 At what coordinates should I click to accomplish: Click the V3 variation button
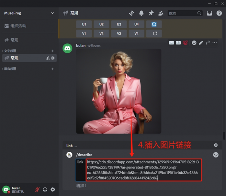pos(119,34)
